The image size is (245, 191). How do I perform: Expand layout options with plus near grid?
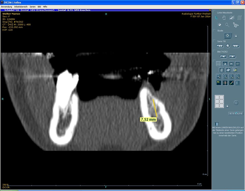(x=227, y=106)
